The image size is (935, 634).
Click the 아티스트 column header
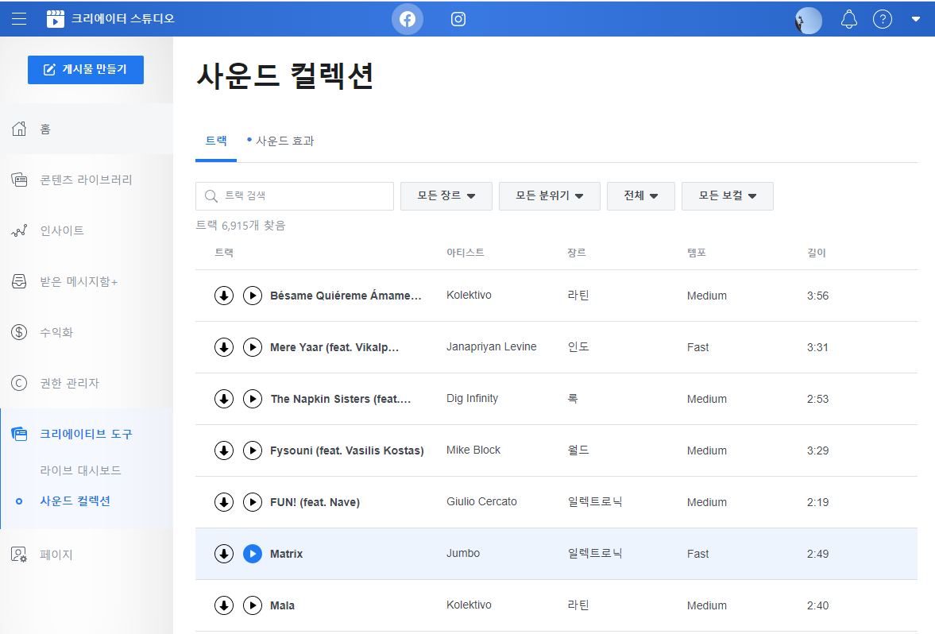[x=465, y=253]
